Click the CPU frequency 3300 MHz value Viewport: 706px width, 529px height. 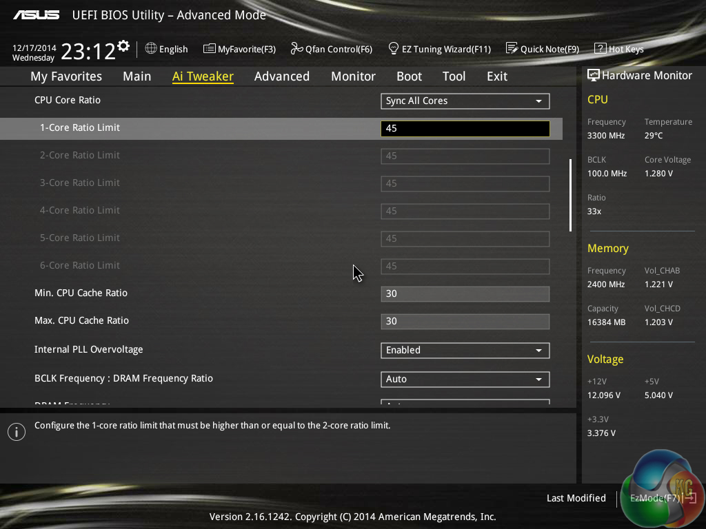click(x=606, y=136)
